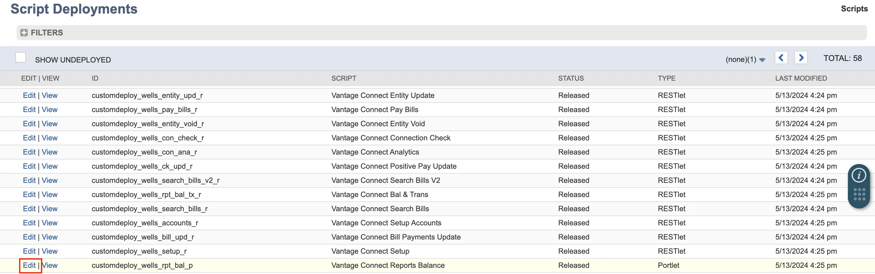The height and width of the screenshot is (274, 875).
Task: View the customdeploy_wells_accounts_r deployment
Action: (50, 223)
